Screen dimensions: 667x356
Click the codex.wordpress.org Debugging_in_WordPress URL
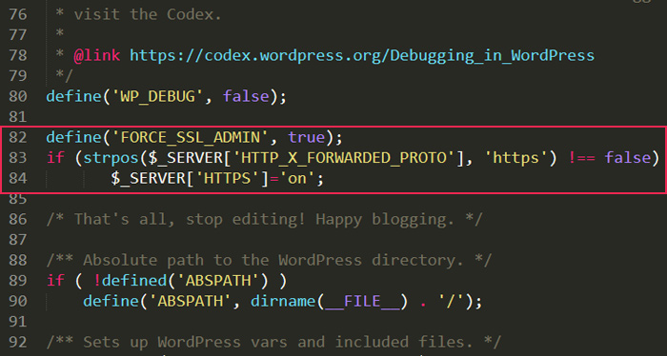point(362,55)
